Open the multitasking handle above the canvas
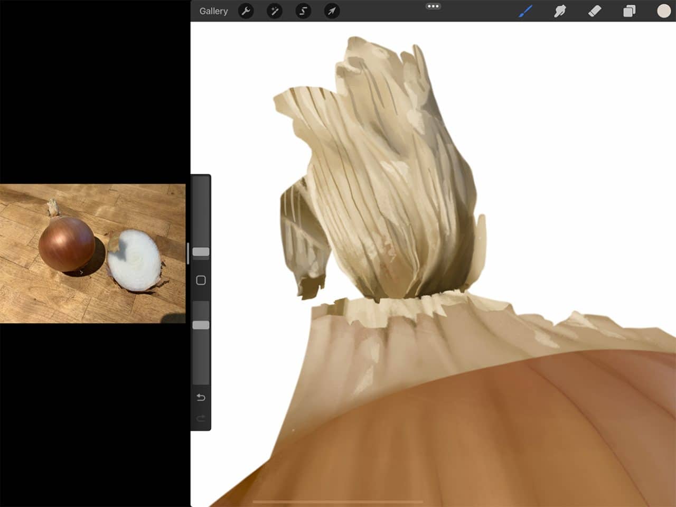The width and height of the screenshot is (676, 507). [433, 5]
